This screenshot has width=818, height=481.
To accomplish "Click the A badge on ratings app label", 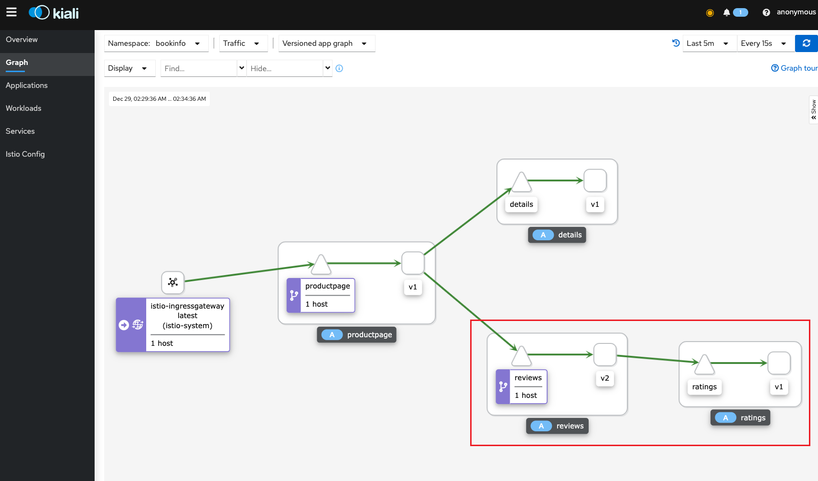I will click(726, 418).
